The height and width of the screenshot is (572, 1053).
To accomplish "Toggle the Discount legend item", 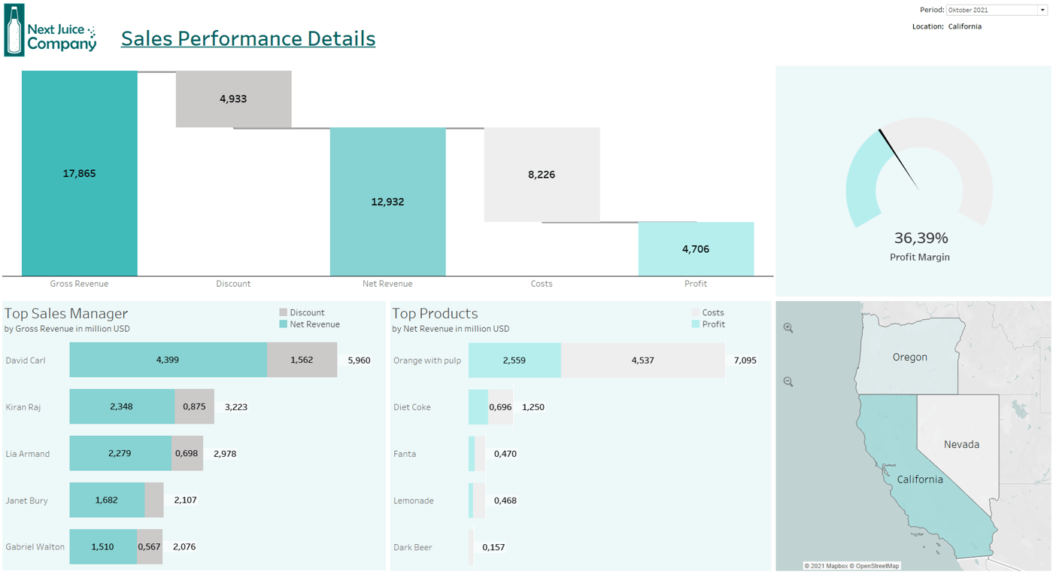I will (x=305, y=312).
